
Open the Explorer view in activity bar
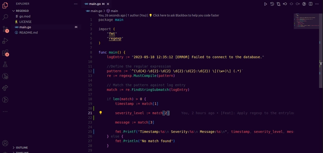[x=5, y=5]
